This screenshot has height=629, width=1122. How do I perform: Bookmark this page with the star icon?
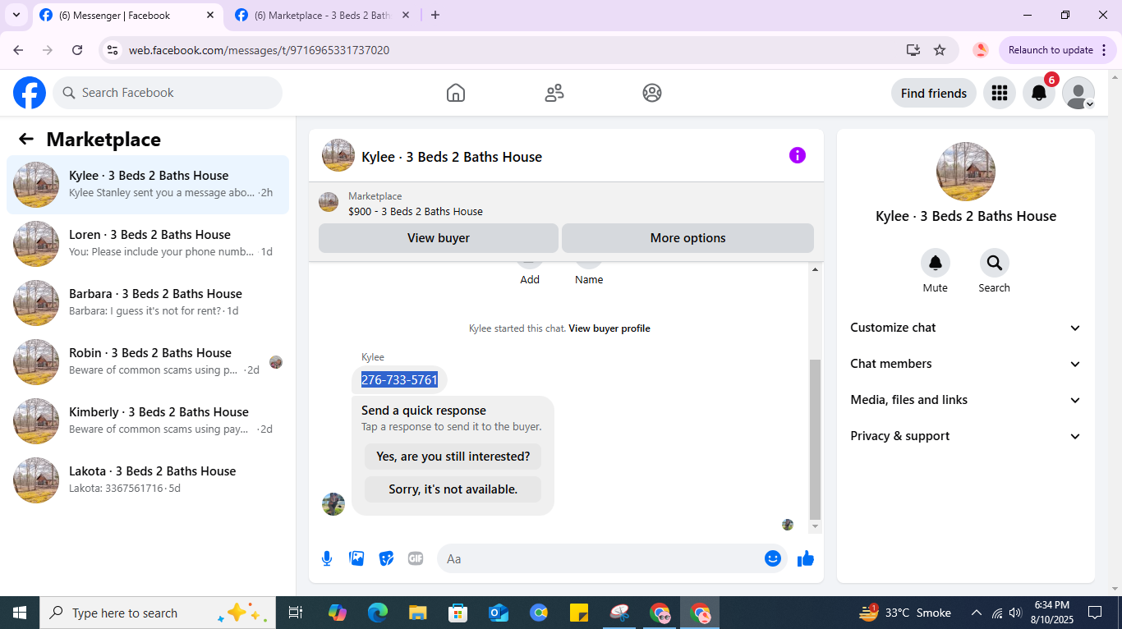click(940, 50)
